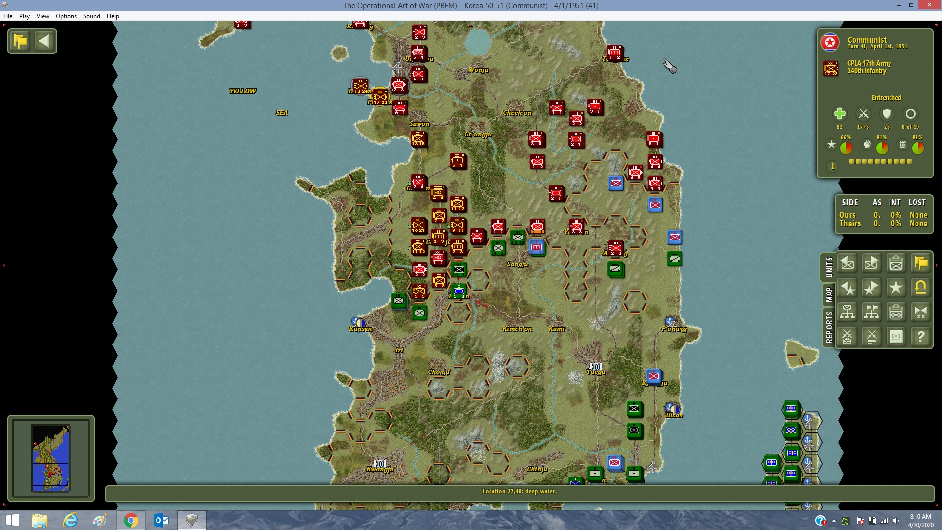
Task: Click the 'Kwangju' city label on map
Action: (x=380, y=469)
